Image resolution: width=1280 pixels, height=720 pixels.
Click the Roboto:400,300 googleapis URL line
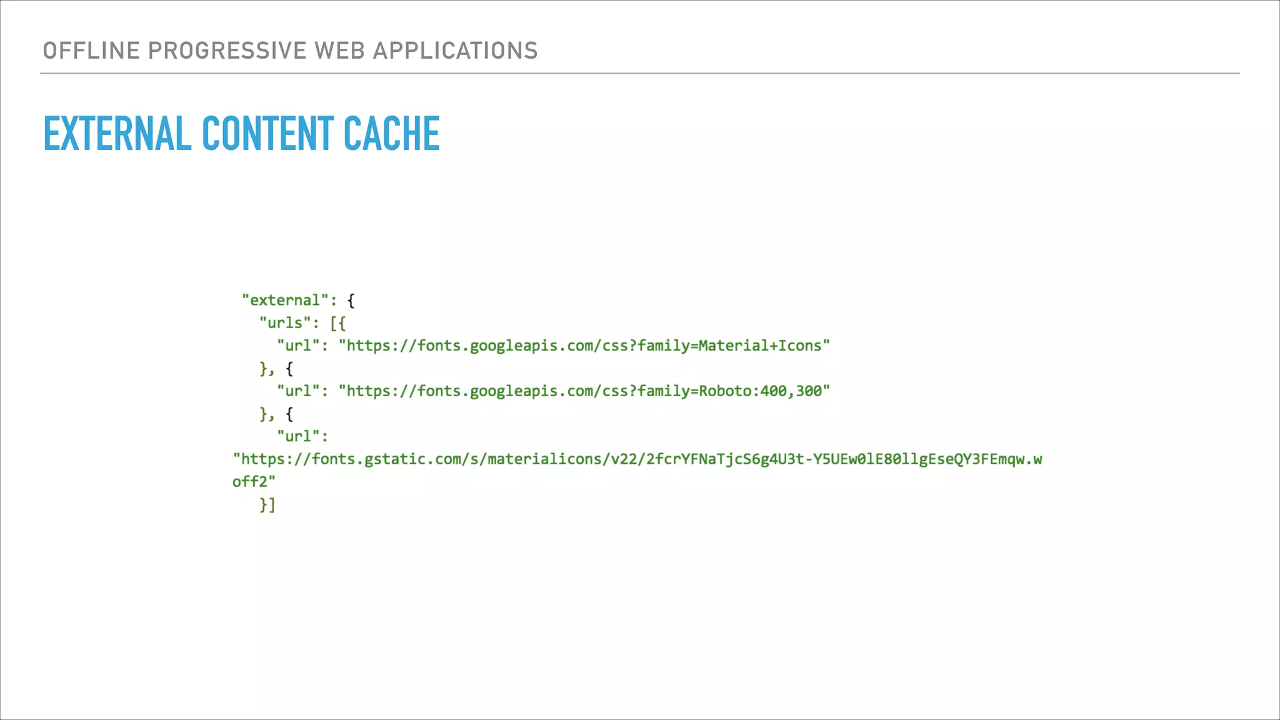tap(553, 391)
